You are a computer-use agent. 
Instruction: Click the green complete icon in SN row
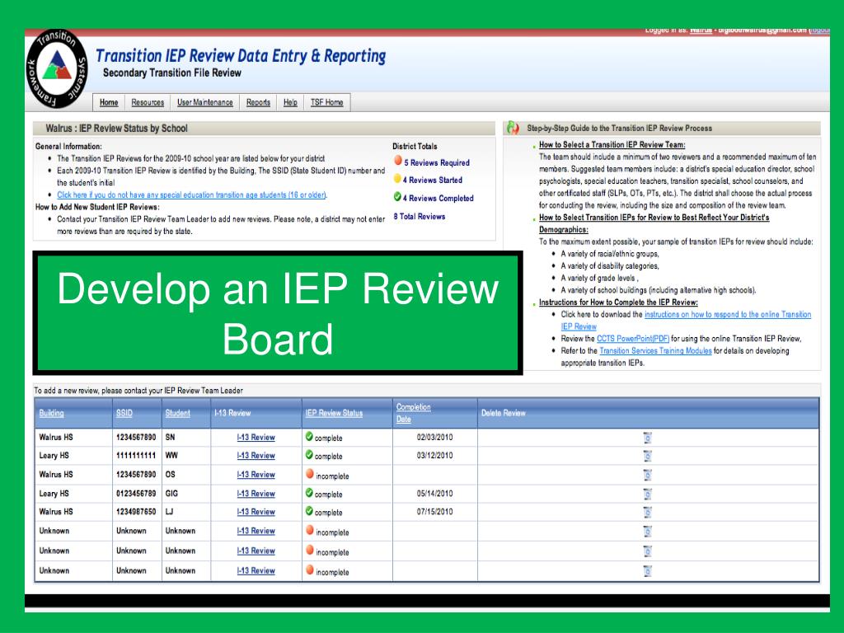(x=309, y=437)
